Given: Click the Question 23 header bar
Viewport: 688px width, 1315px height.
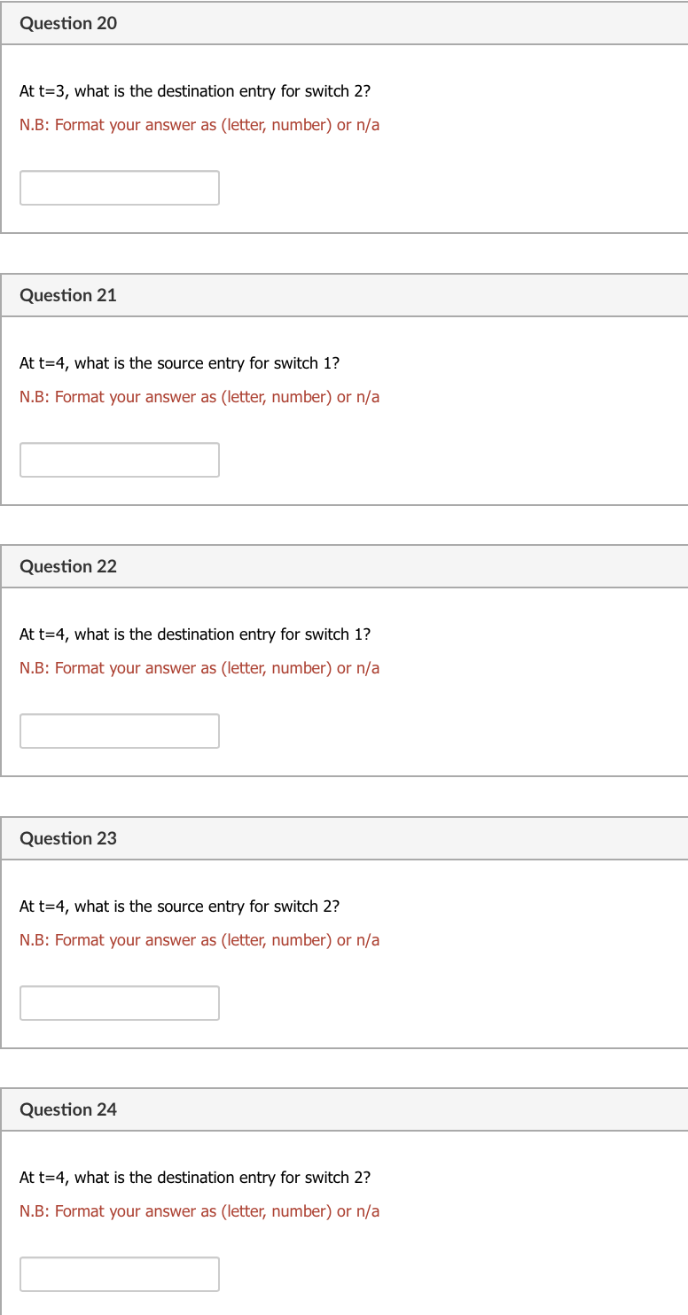Looking at the screenshot, I should click(344, 837).
